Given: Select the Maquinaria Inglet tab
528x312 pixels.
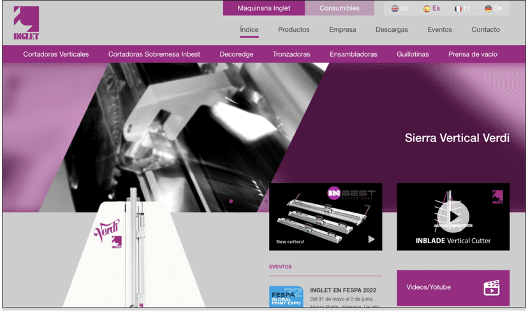Looking at the screenshot, I should coord(263,8).
